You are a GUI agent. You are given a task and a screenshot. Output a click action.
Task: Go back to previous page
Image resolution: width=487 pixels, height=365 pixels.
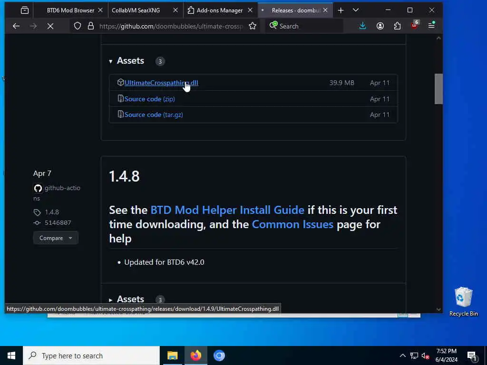tap(16, 26)
